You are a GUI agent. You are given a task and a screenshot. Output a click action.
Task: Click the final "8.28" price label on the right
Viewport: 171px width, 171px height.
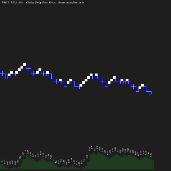[x=151, y=155]
